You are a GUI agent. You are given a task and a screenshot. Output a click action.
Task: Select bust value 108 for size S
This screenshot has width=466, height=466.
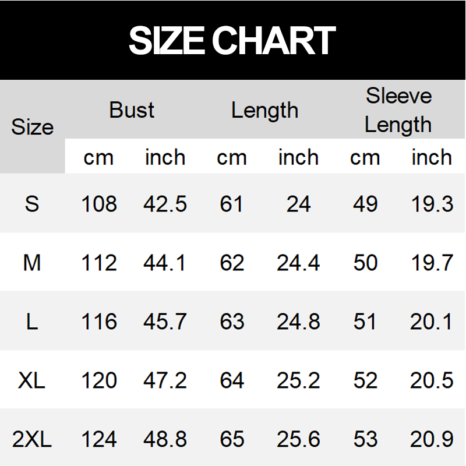click(99, 204)
